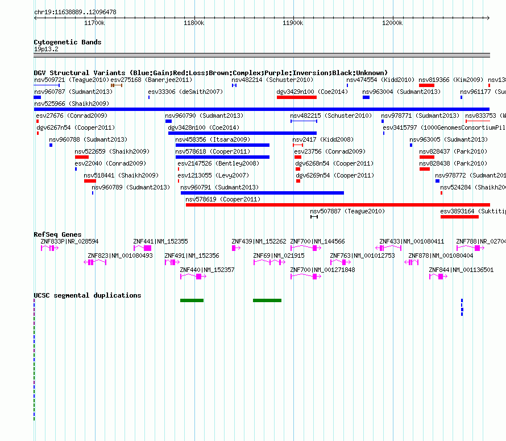The width and height of the screenshot is (506, 441).
Task: Open ZNF439|NM_152262 gene label
Action: [x=259, y=241]
